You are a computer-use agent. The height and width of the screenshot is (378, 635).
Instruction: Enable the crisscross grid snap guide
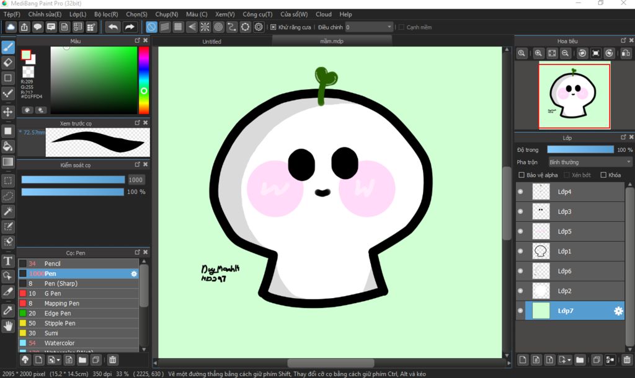point(178,27)
